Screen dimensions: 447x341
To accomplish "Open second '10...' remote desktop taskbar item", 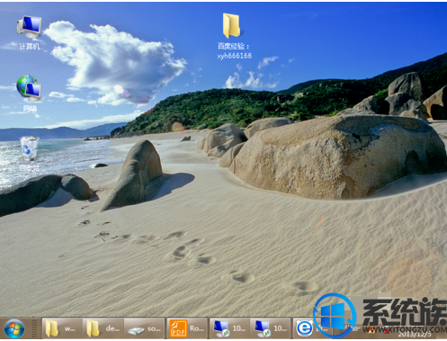I will 271,328.
